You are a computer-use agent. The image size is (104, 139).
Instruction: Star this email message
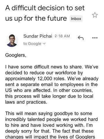click(x=95, y=15)
